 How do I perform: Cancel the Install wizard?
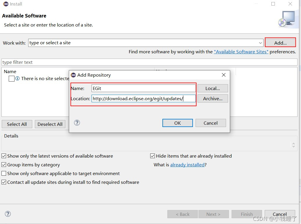[280, 214]
